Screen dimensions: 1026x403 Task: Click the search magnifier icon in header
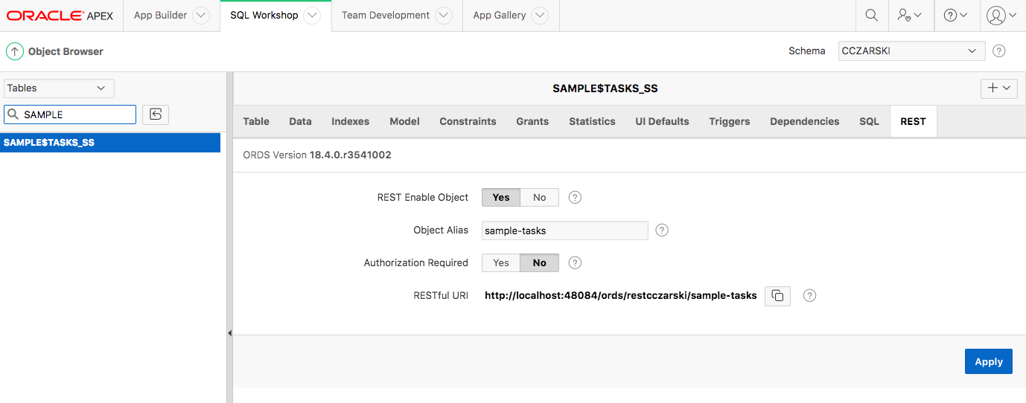pyautogui.click(x=871, y=15)
